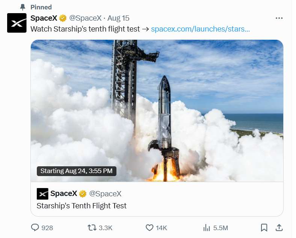Share the post using the share icon

pos(279,227)
